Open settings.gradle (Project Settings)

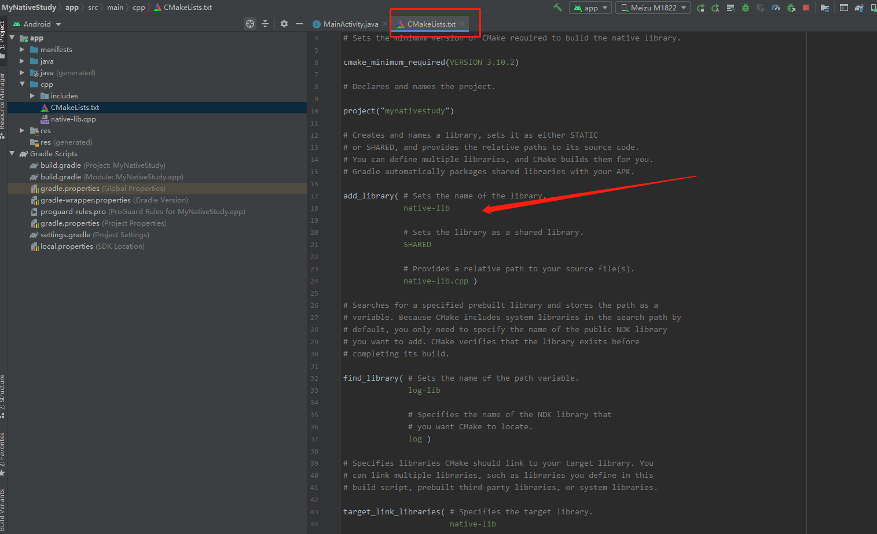click(x=157, y=234)
